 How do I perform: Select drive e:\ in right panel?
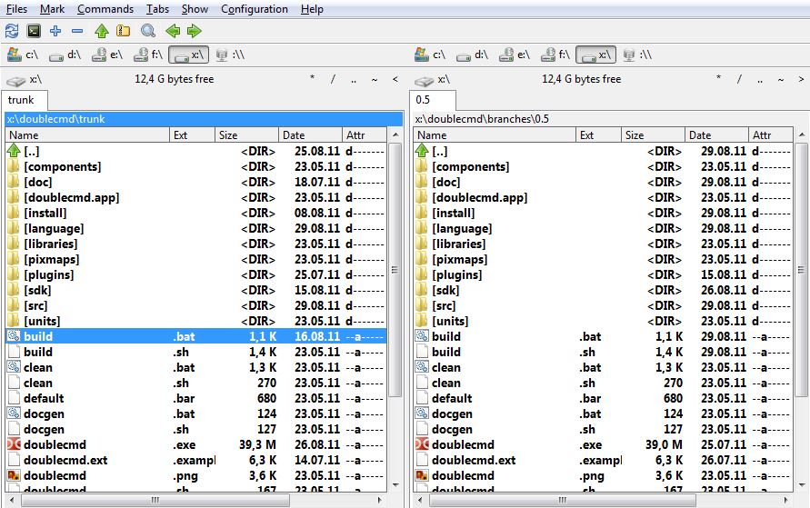coord(515,55)
